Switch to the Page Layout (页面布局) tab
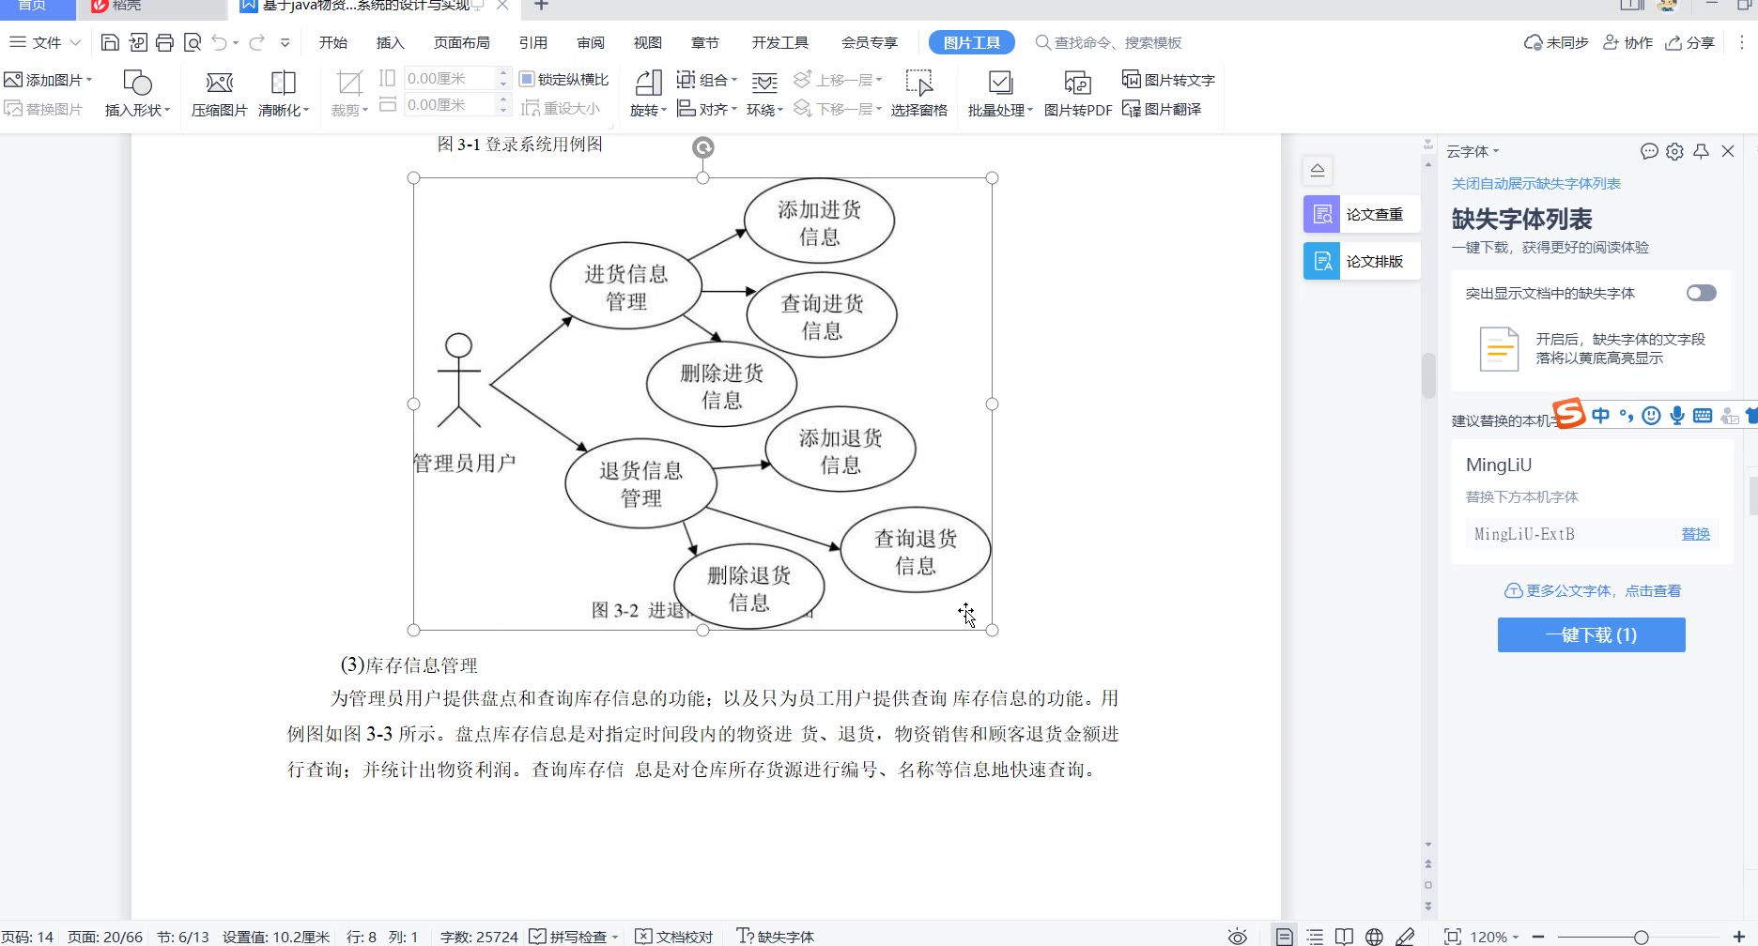The width and height of the screenshot is (1758, 946). (461, 43)
